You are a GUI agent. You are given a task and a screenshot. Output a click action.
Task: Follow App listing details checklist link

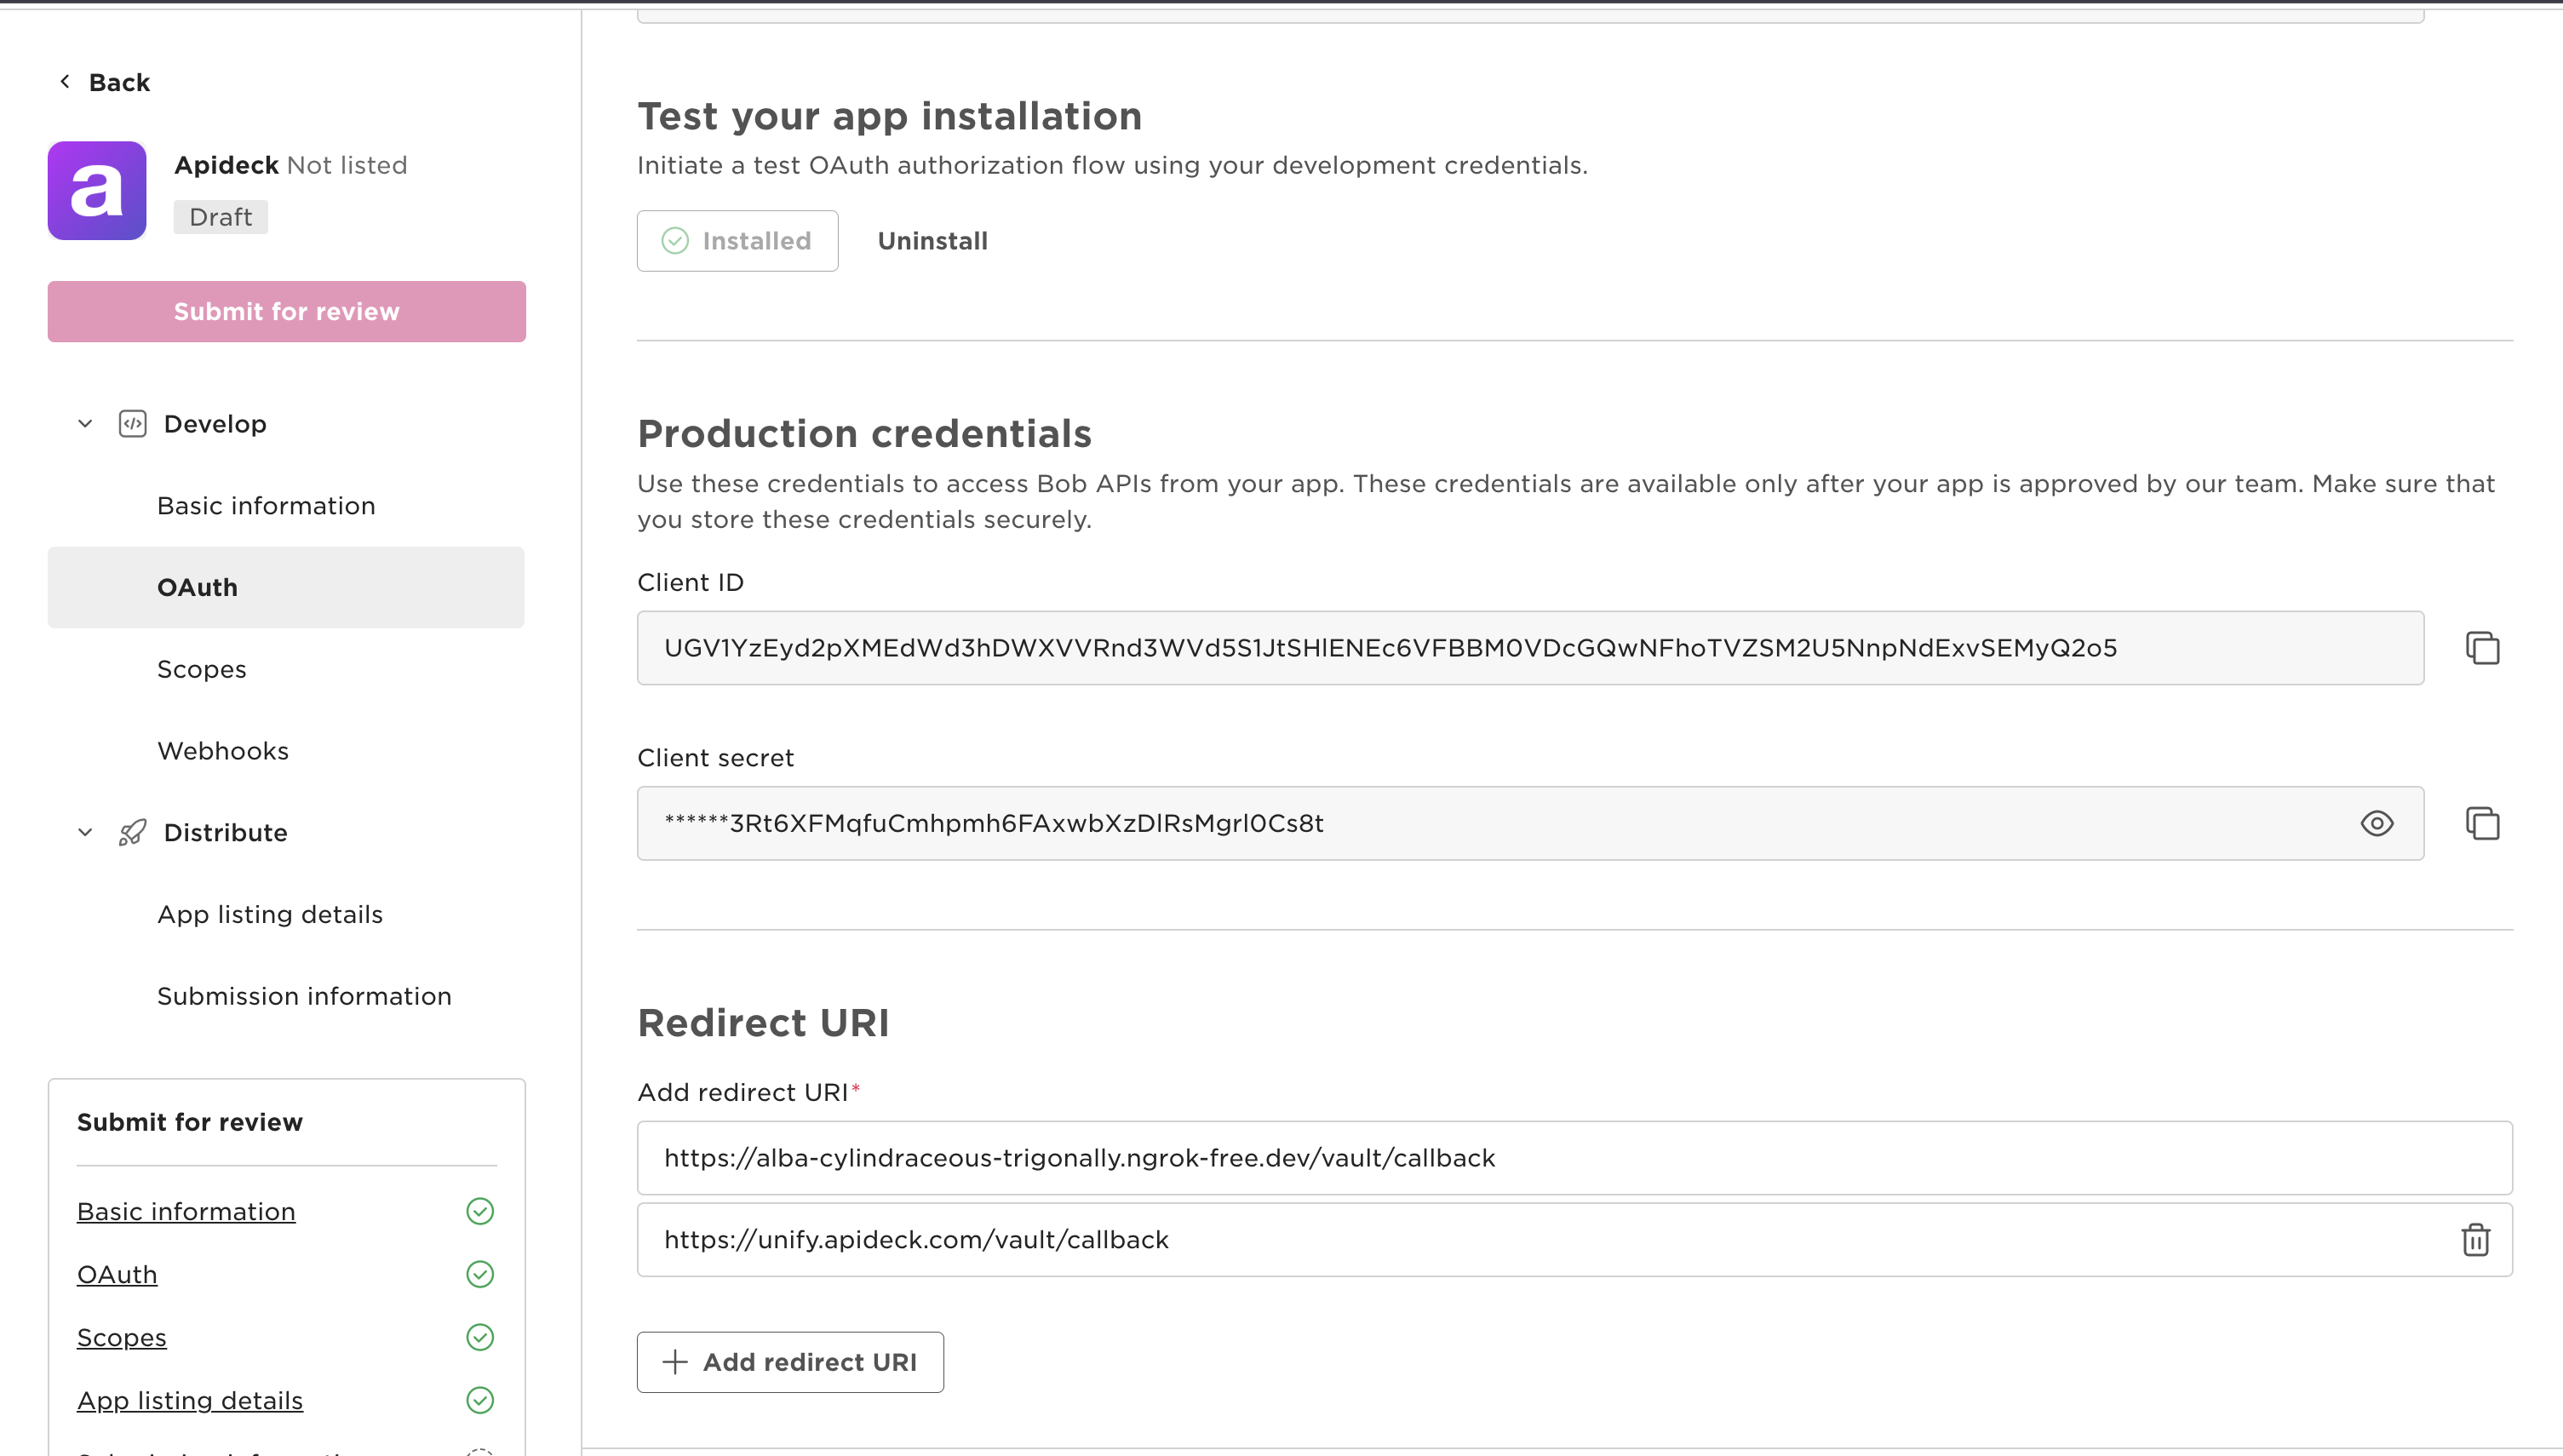190,1400
